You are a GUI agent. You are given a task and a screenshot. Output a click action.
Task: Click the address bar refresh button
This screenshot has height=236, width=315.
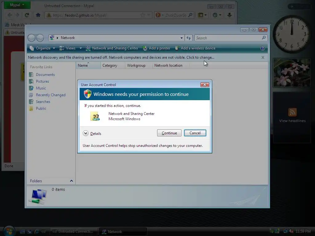tap(189, 38)
